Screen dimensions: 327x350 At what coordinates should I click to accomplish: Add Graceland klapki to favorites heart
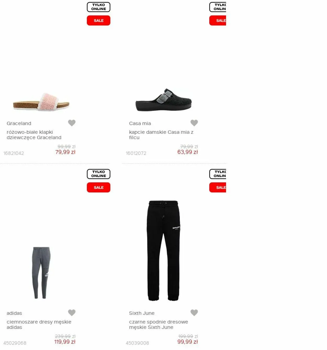(x=72, y=123)
